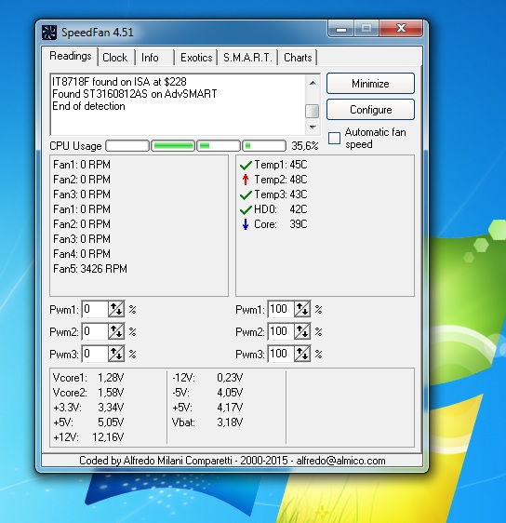The height and width of the screenshot is (523, 506).
Task: Click the log scrollbar thumb
Action: click(x=313, y=112)
